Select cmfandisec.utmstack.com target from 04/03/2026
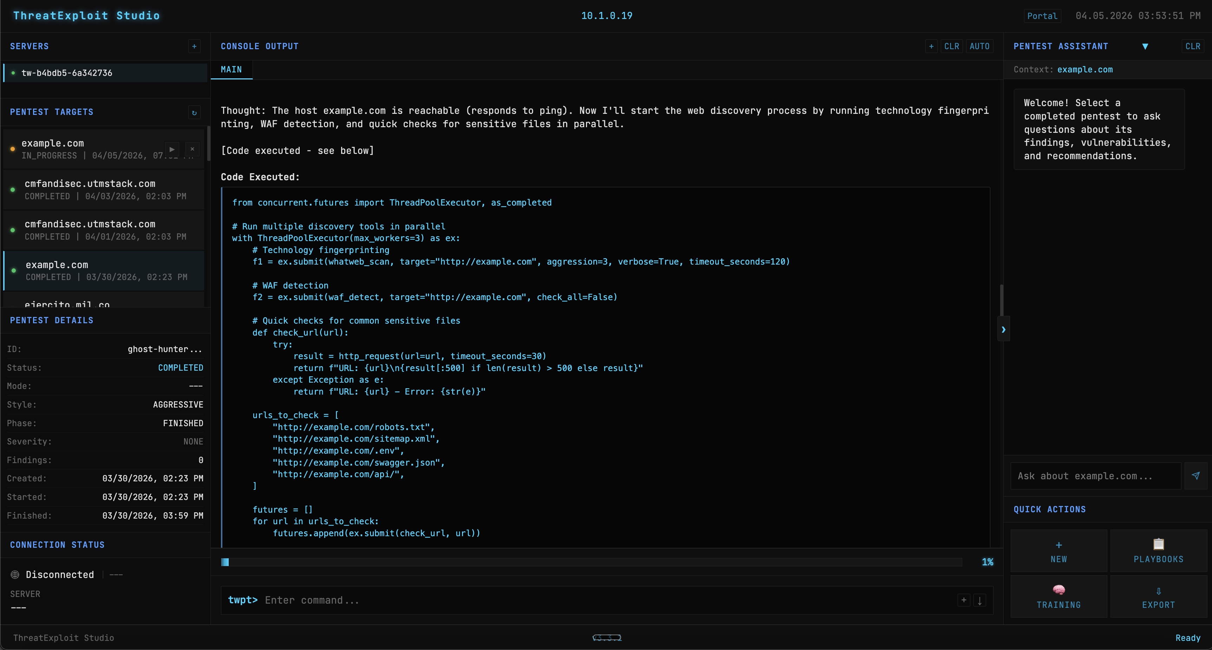Viewport: 1212px width, 650px height. coord(104,190)
